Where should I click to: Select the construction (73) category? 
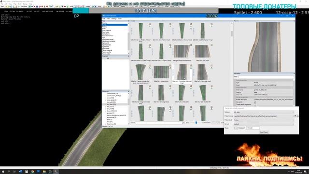click(112, 93)
